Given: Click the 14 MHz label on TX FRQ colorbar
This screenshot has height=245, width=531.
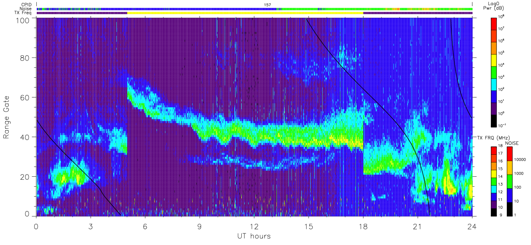Looking at the screenshot, I should [500, 177].
